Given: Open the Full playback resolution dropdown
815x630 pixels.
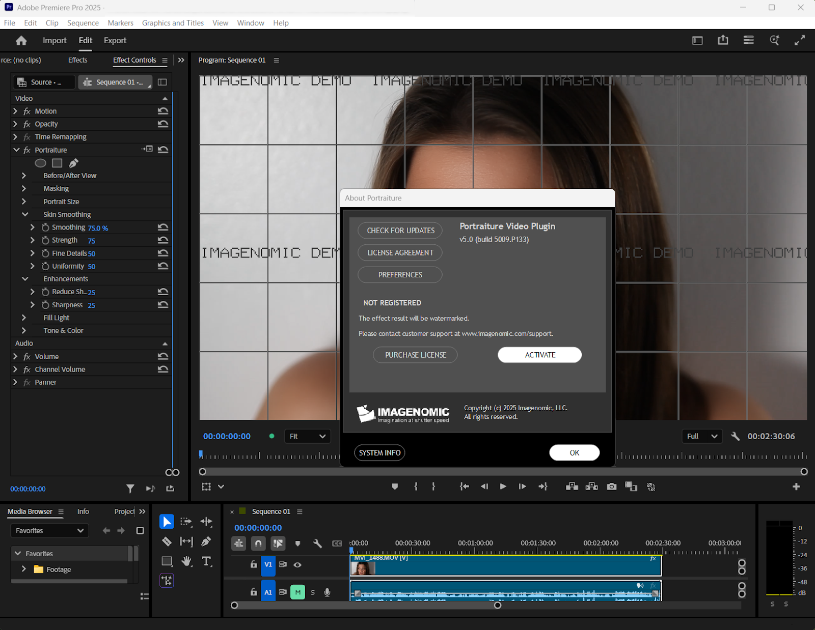Looking at the screenshot, I should (701, 436).
